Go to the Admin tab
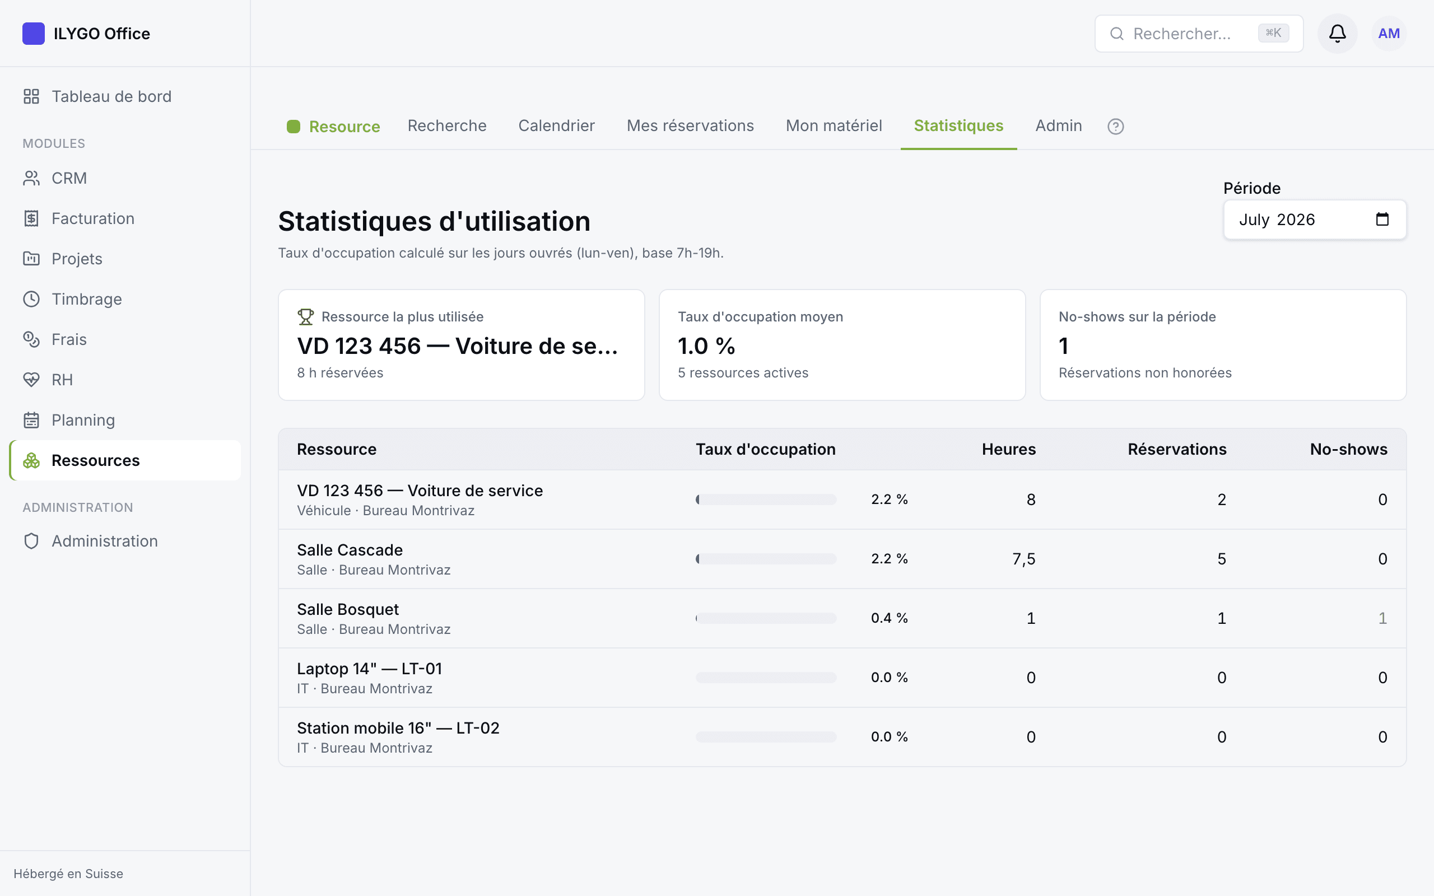Viewport: 1434px width, 896px height. [1058, 125]
